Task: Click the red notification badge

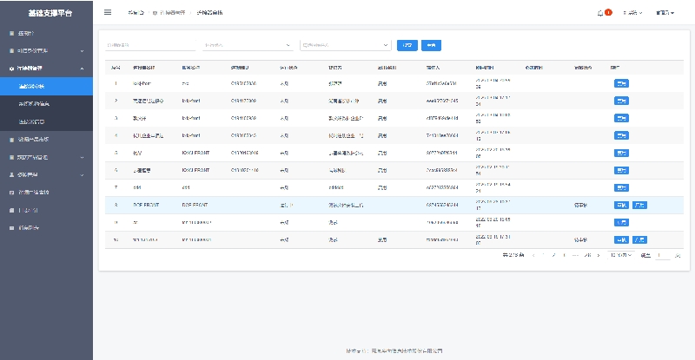Action: tap(608, 12)
